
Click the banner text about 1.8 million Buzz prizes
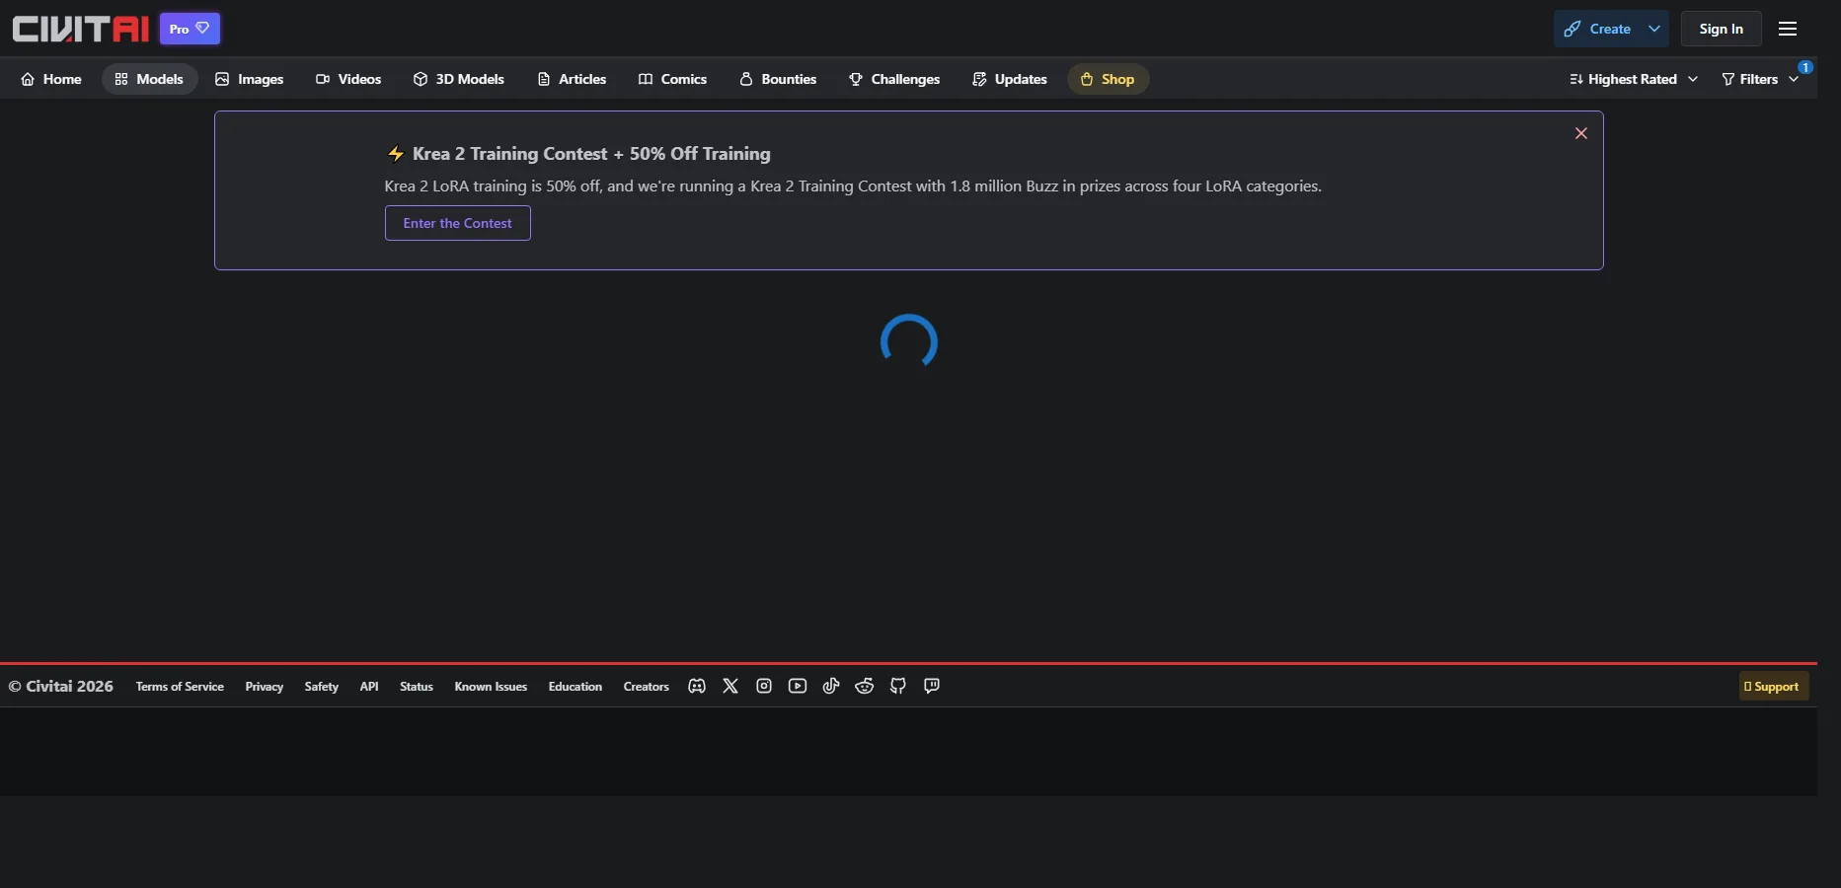pos(853,186)
